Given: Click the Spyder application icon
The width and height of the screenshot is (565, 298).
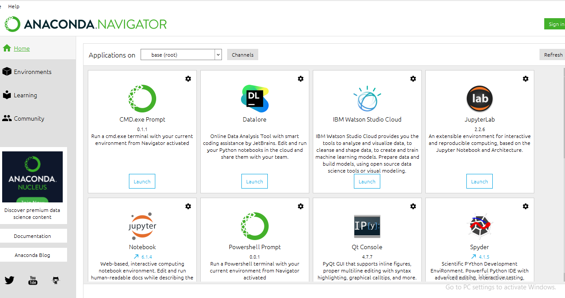Looking at the screenshot, I should coord(479,226).
